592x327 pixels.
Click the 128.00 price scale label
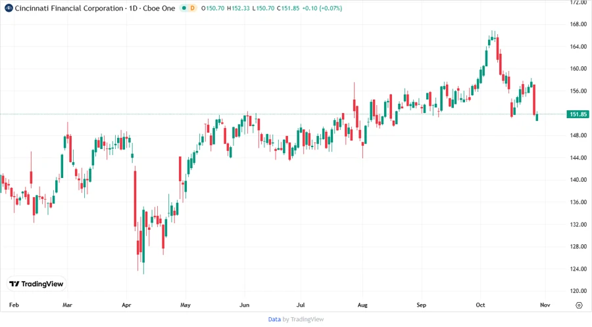[578, 246]
